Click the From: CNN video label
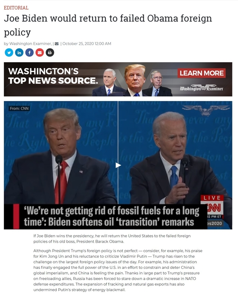The image size is (238, 295). tap(19, 108)
